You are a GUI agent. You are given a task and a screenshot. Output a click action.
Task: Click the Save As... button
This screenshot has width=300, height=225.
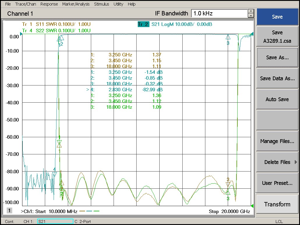277,57
